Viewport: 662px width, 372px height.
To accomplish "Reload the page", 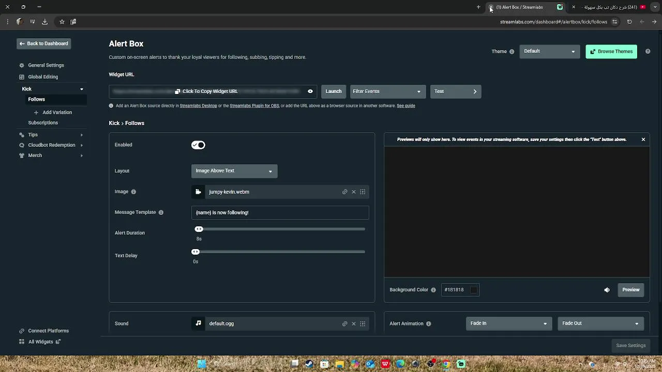I will [629, 22].
